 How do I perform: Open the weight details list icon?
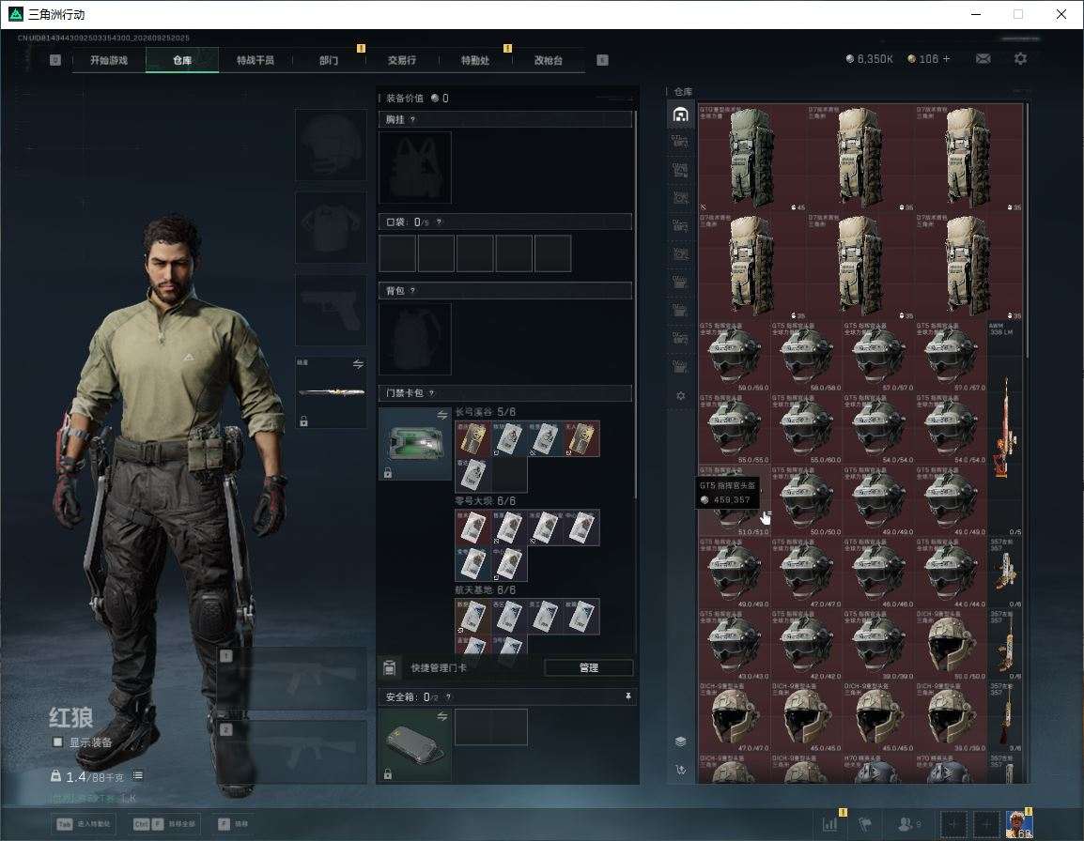click(137, 775)
